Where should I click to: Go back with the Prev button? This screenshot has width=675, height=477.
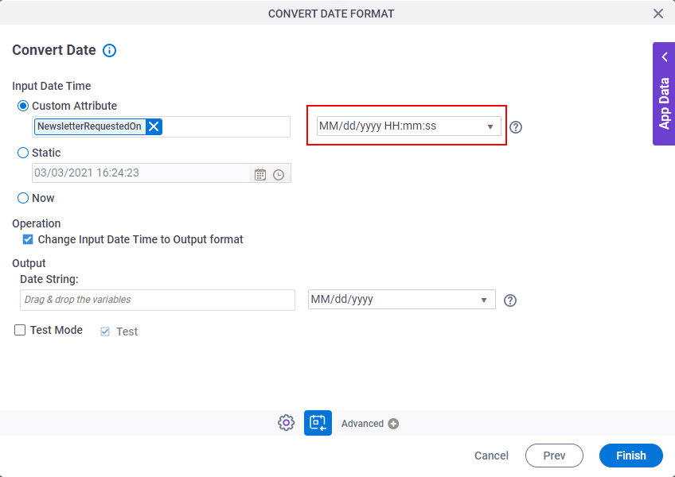(554, 456)
